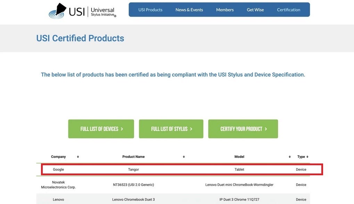Select the Novatek Microelectronics Corp. cell
This screenshot has height=204, width=354.
(58, 185)
